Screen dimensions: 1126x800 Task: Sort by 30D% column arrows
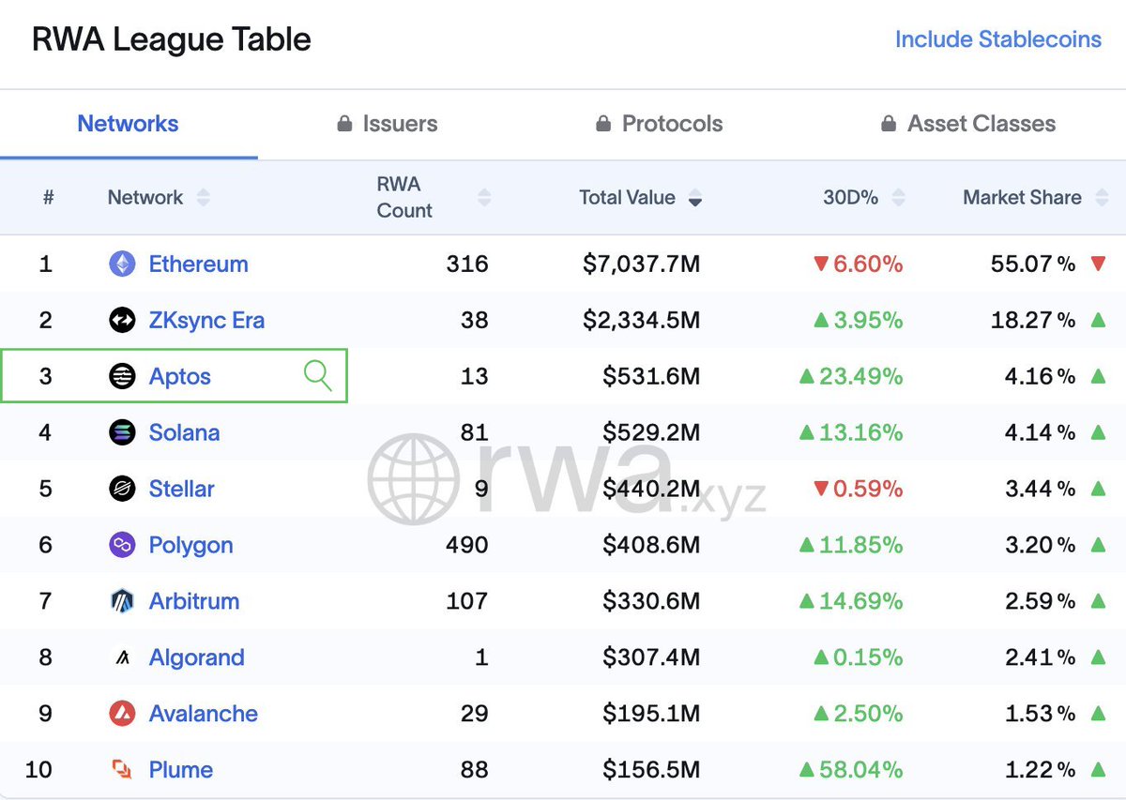click(898, 198)
